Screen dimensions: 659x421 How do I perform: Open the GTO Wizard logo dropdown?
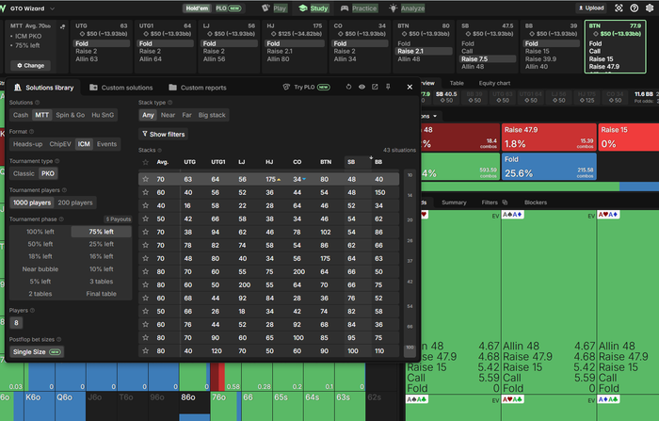point(52,8)
